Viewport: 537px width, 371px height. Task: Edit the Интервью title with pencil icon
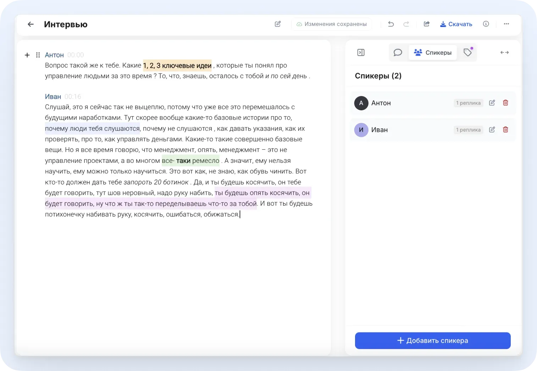(x=278, y=24)
